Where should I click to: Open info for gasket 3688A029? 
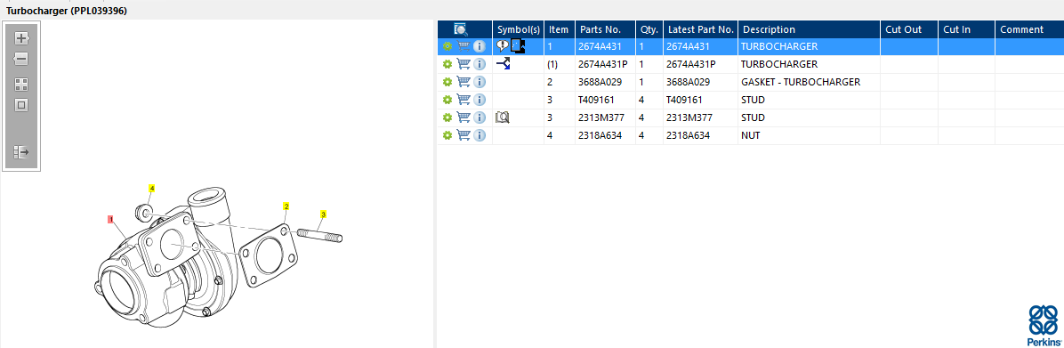(480, 81)
